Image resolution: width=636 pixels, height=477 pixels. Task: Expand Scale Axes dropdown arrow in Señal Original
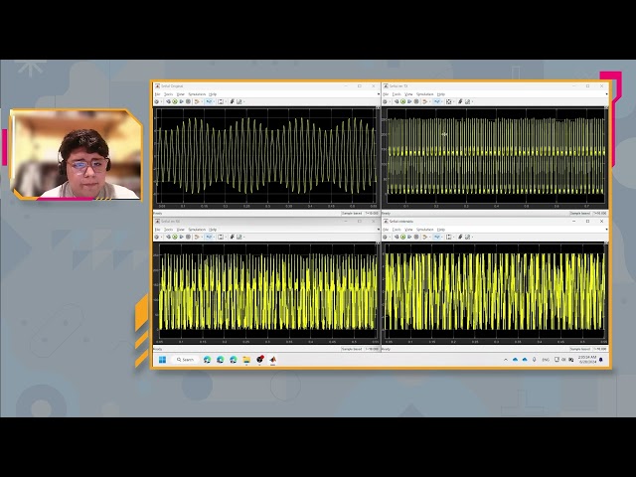coord(226,101)
